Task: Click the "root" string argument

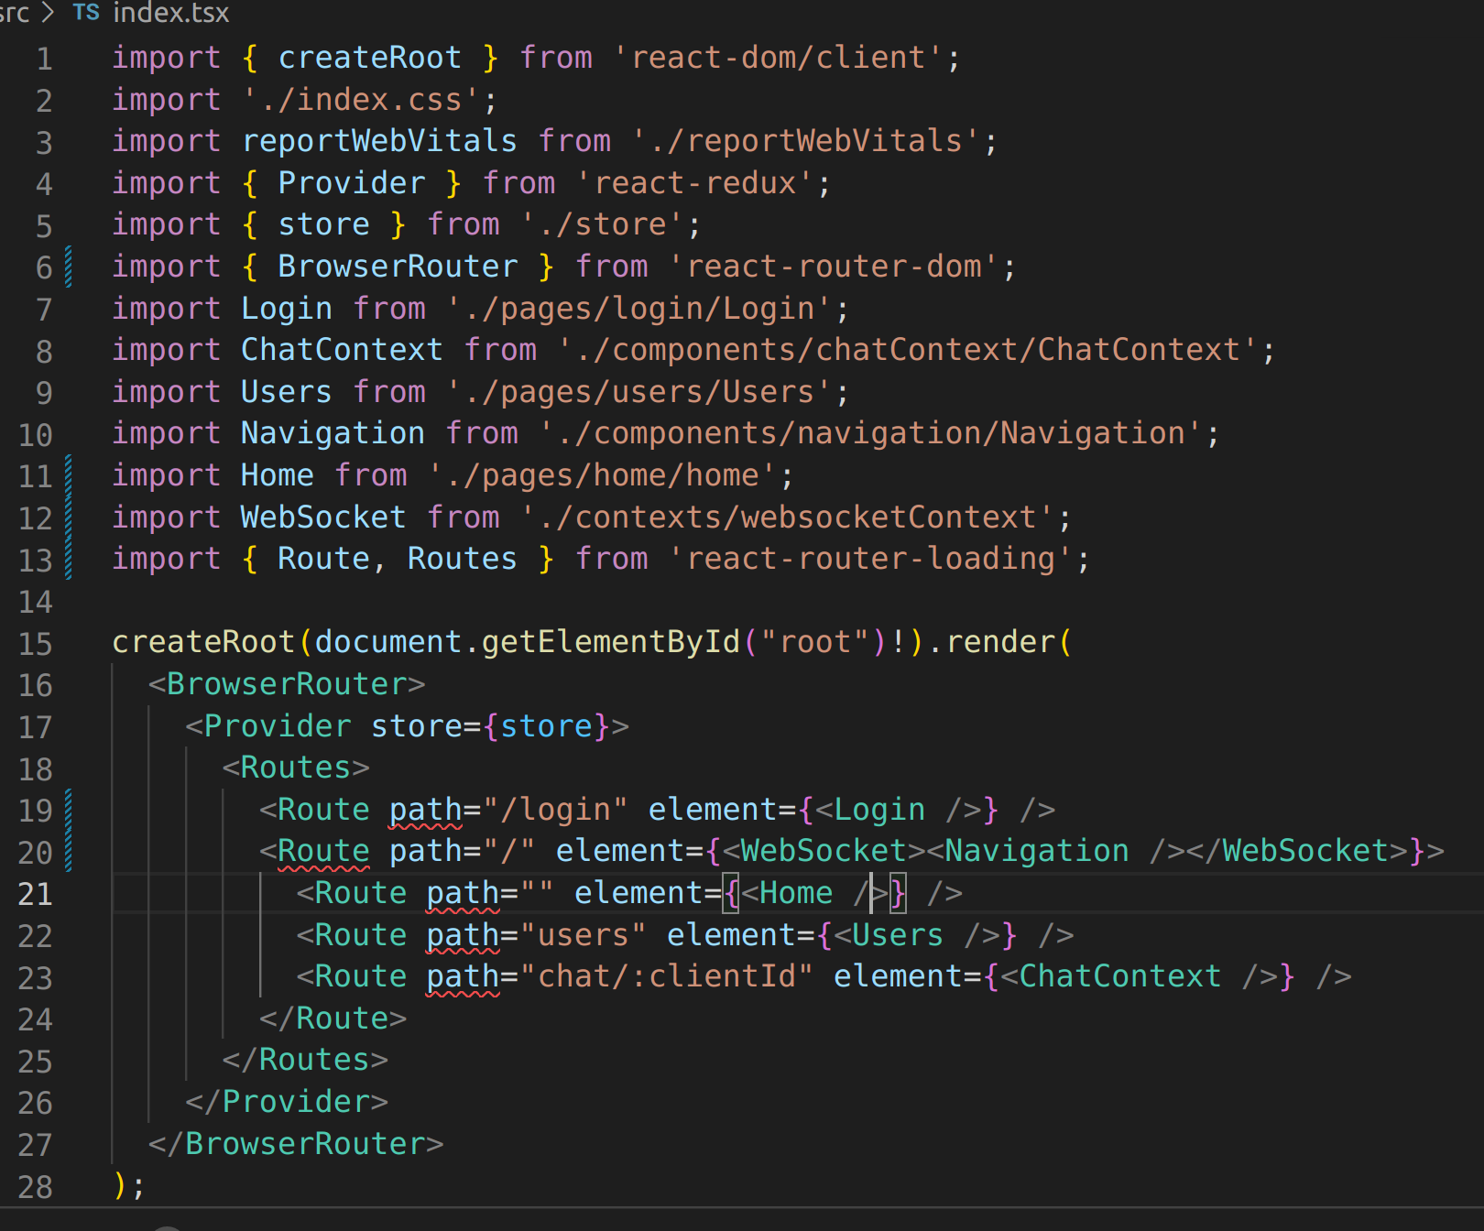Action: pos(815,642)
